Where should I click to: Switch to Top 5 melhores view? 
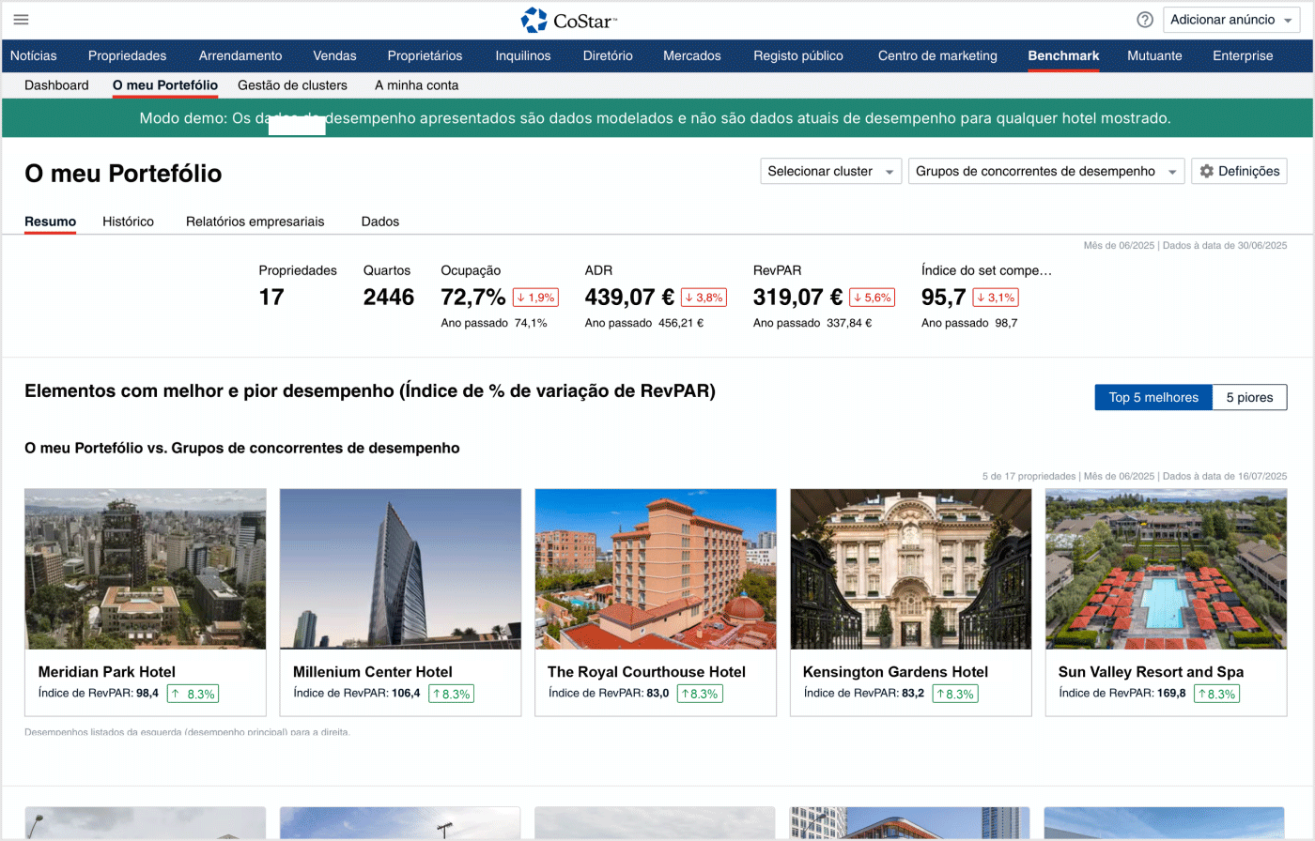coord(1153,397)
